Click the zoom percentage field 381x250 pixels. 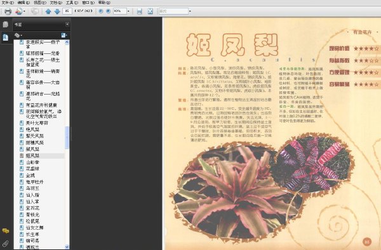[119, 11]
